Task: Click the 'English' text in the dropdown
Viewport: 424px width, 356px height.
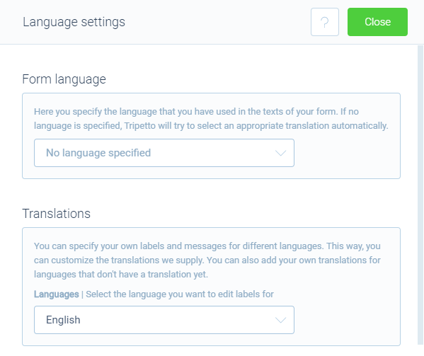Action: [63, 320]
